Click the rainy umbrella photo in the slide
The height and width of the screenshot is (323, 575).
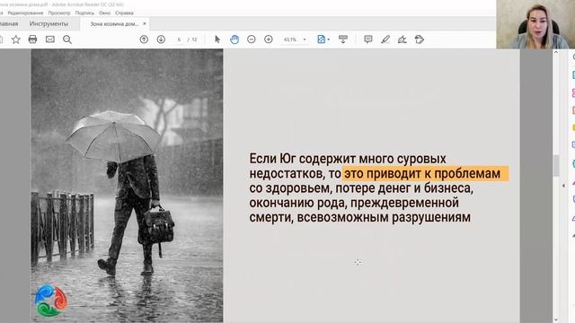point(127,186)
